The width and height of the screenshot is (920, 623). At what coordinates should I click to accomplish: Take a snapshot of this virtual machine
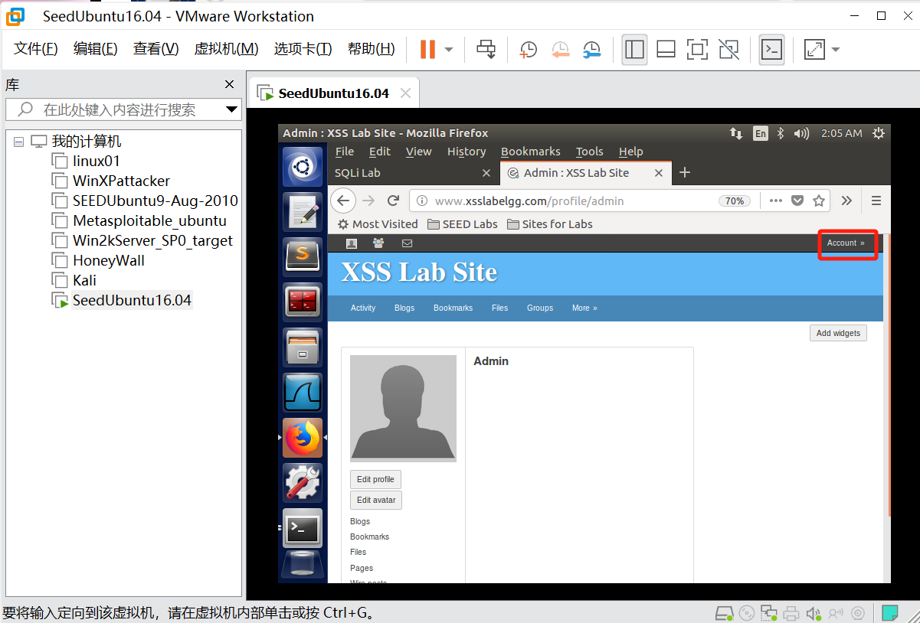(x=529, y=50)
